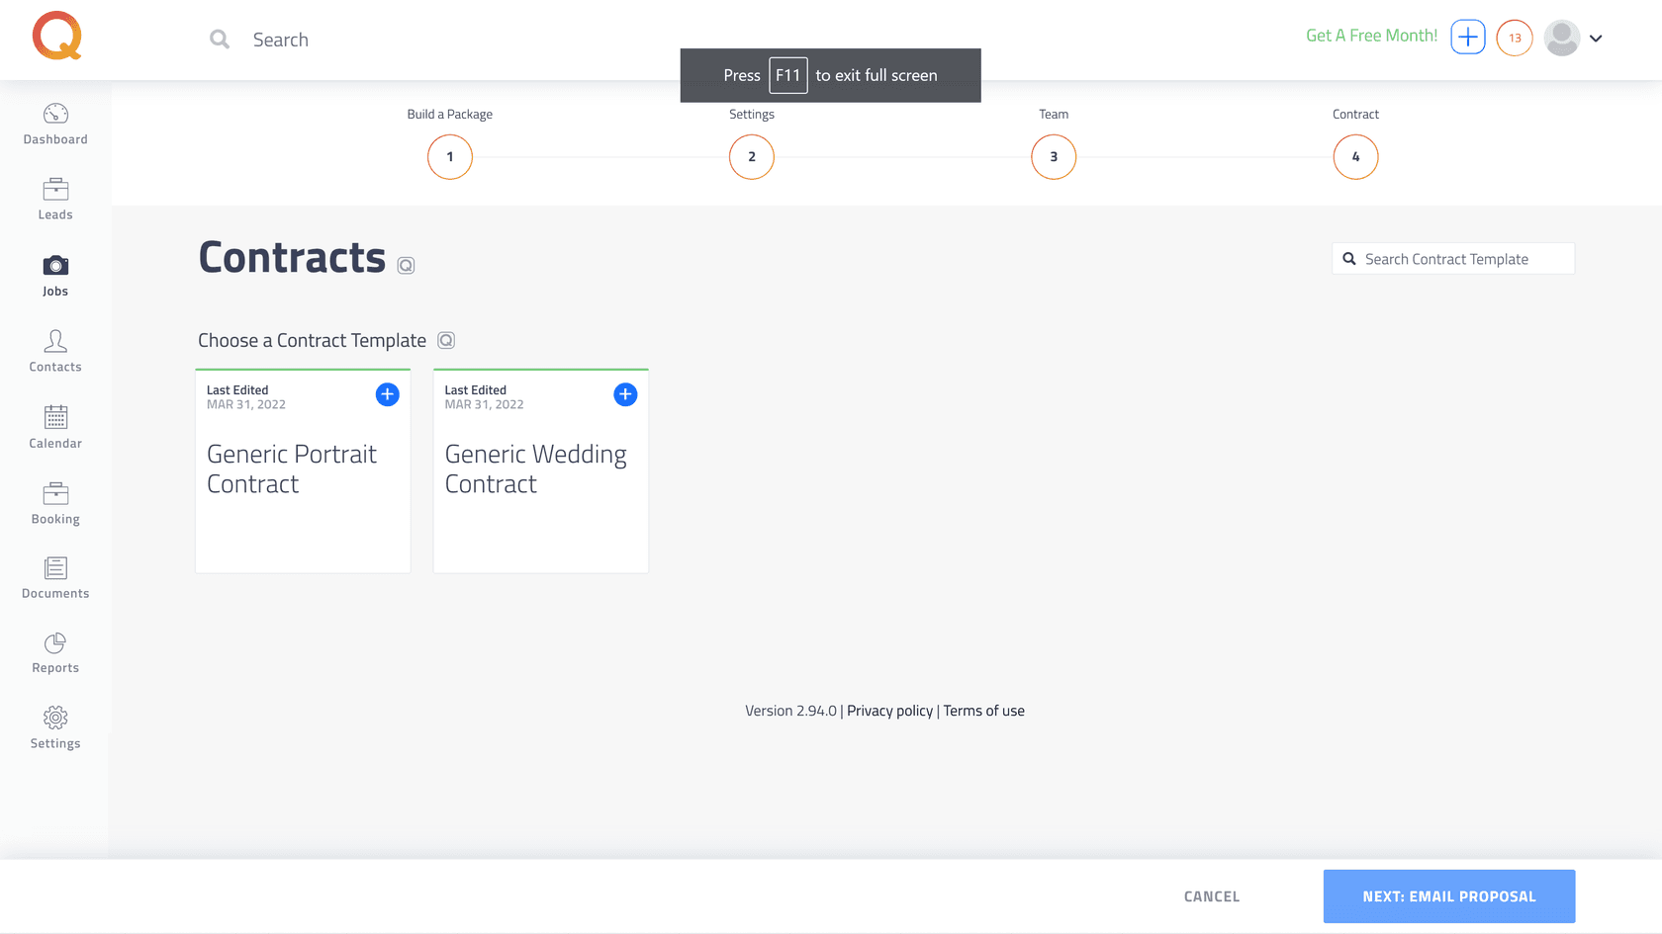The image size is (1662, 934).
Task: Click the orange Q logo
Action: (x=56, y=36)
